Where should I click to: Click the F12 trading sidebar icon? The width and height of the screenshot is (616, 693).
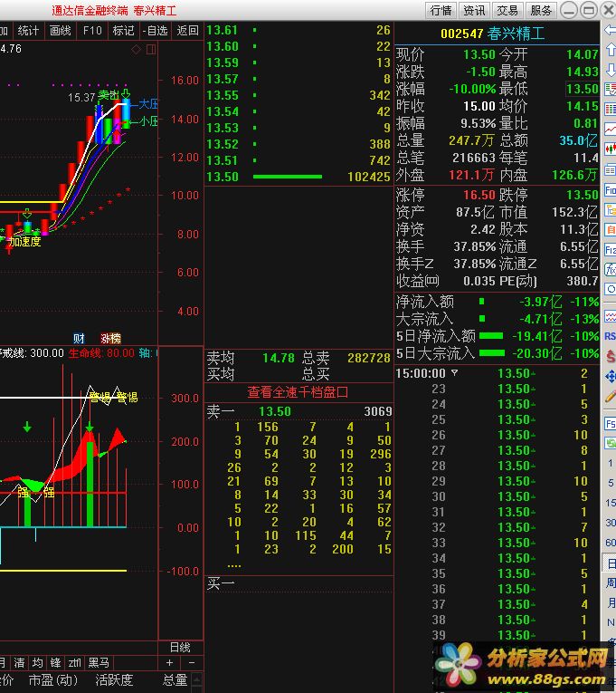point(611,250)
